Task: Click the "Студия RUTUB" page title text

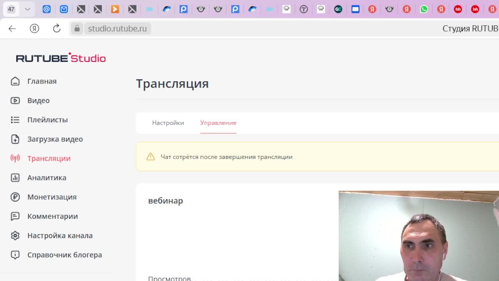Action: coord(471,28)
